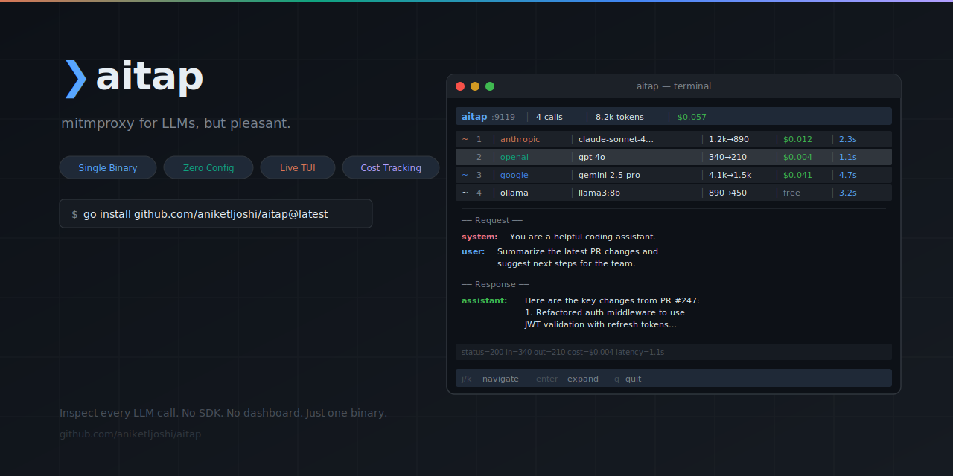Select the Single Binary pill
The image size is (953, 476).
[108, 167]
